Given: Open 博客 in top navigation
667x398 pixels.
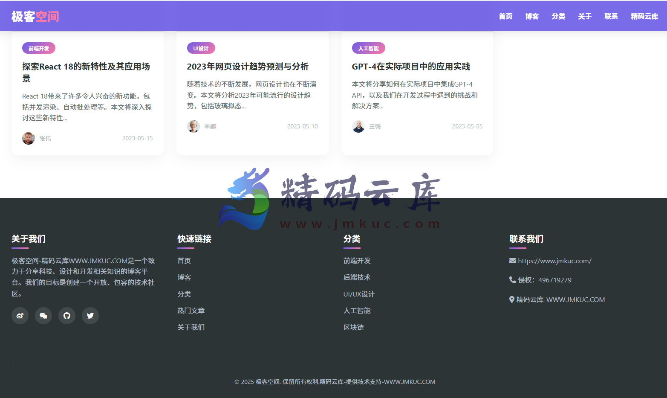Looking at the screenshot, I should [x=532, y=16].
